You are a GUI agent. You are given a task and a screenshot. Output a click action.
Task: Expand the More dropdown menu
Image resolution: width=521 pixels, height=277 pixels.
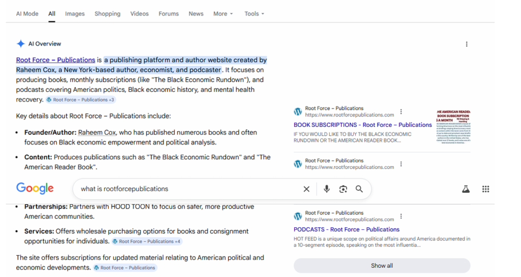click(223, 14)
